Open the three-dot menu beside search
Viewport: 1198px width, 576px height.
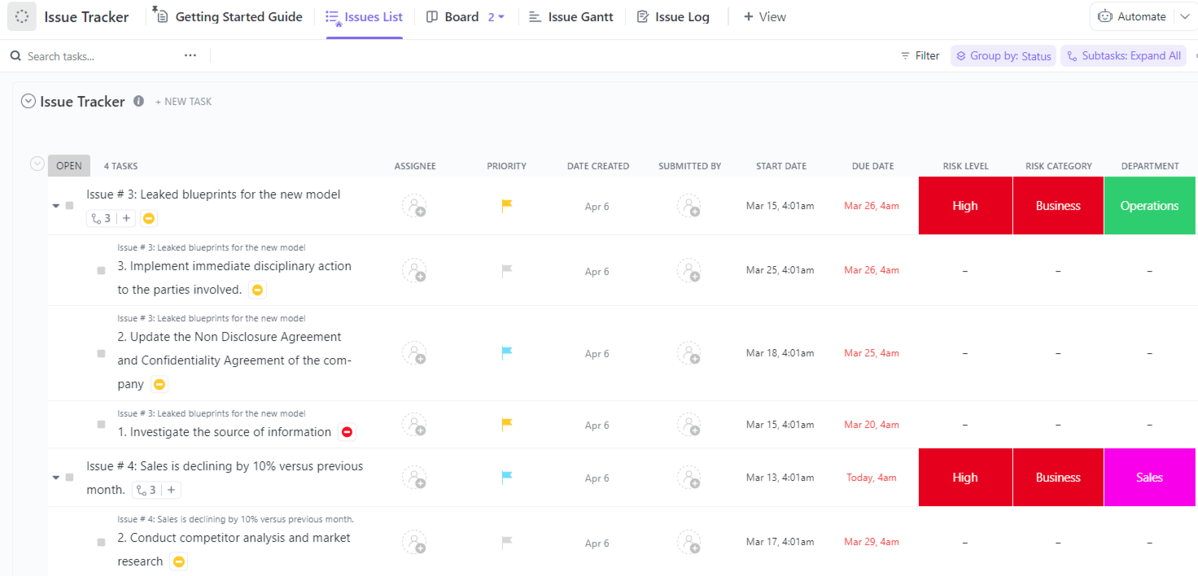[190, 55]
